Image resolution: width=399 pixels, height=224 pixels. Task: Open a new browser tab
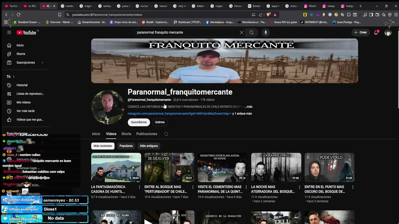pyautogui.click(x=360, y=6)
